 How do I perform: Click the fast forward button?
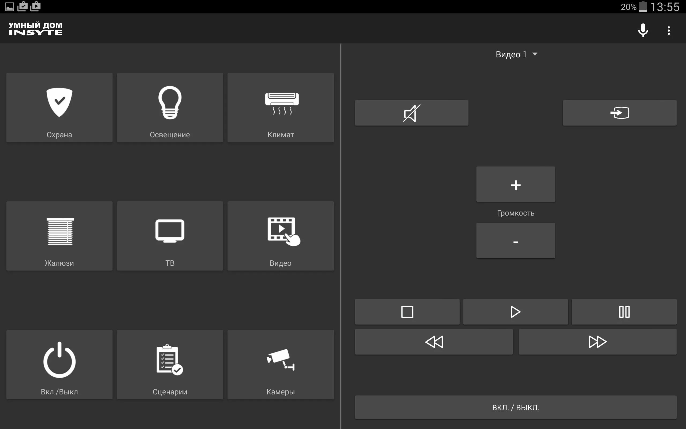pyautogui.click(x=597, y=342)
